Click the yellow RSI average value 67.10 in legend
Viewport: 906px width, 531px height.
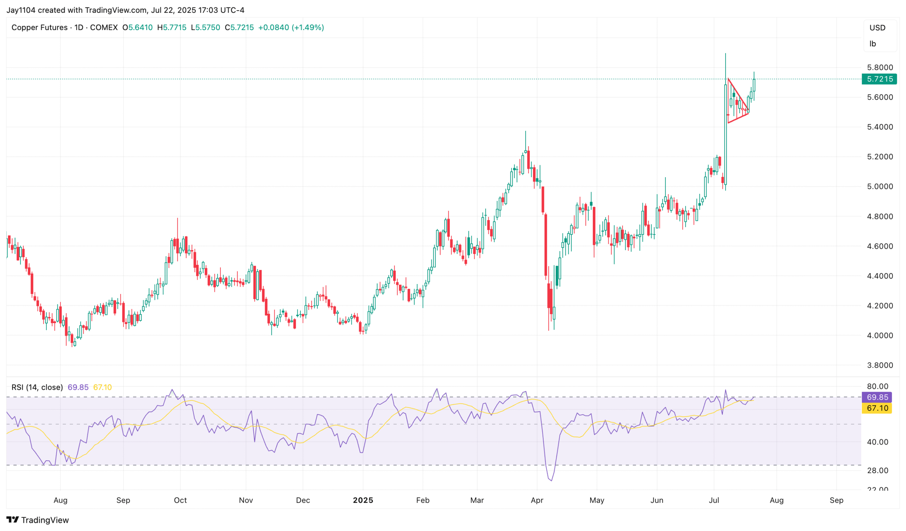[x=103, y=387]
